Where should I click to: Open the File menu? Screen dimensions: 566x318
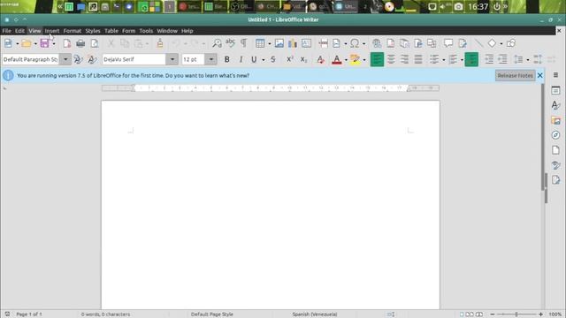coord(6,31)
